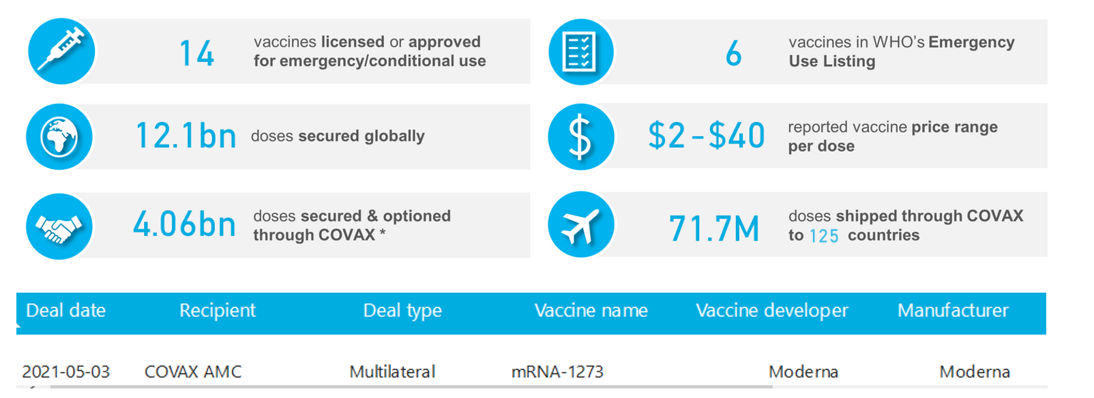Click the dollar sign price icon
Screen dimensions: 1094x398
[x=580, y=137]
